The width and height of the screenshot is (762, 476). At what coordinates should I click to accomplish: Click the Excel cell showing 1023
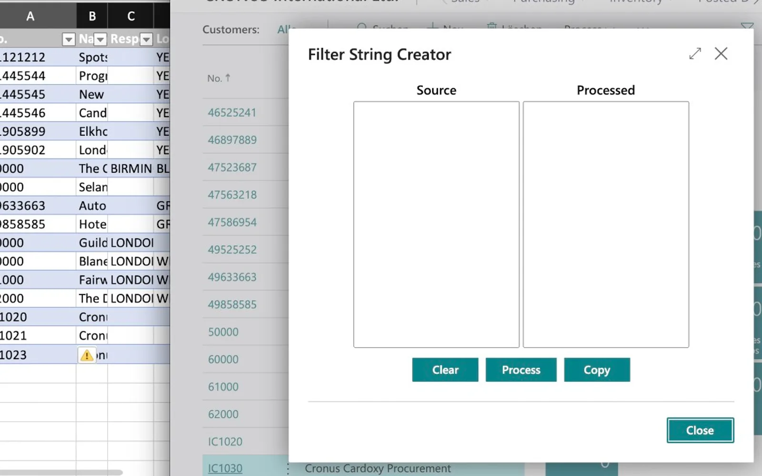38,355
